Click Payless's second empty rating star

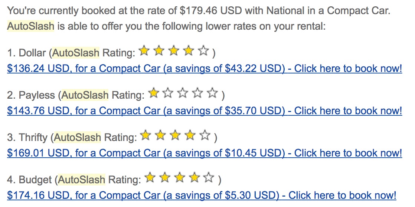click(168, 93)
